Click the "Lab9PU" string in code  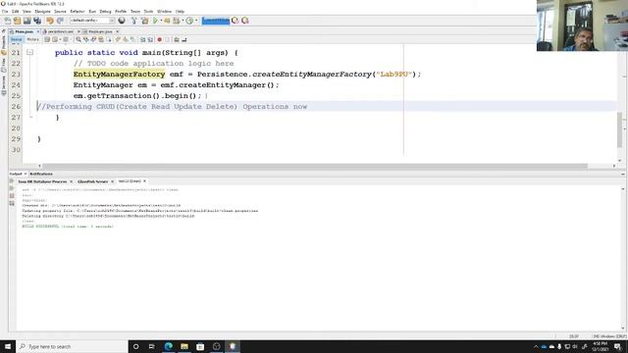394,75
